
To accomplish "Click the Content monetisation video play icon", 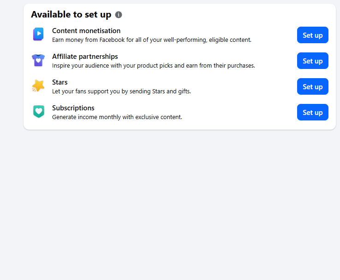I will [38, 34].
